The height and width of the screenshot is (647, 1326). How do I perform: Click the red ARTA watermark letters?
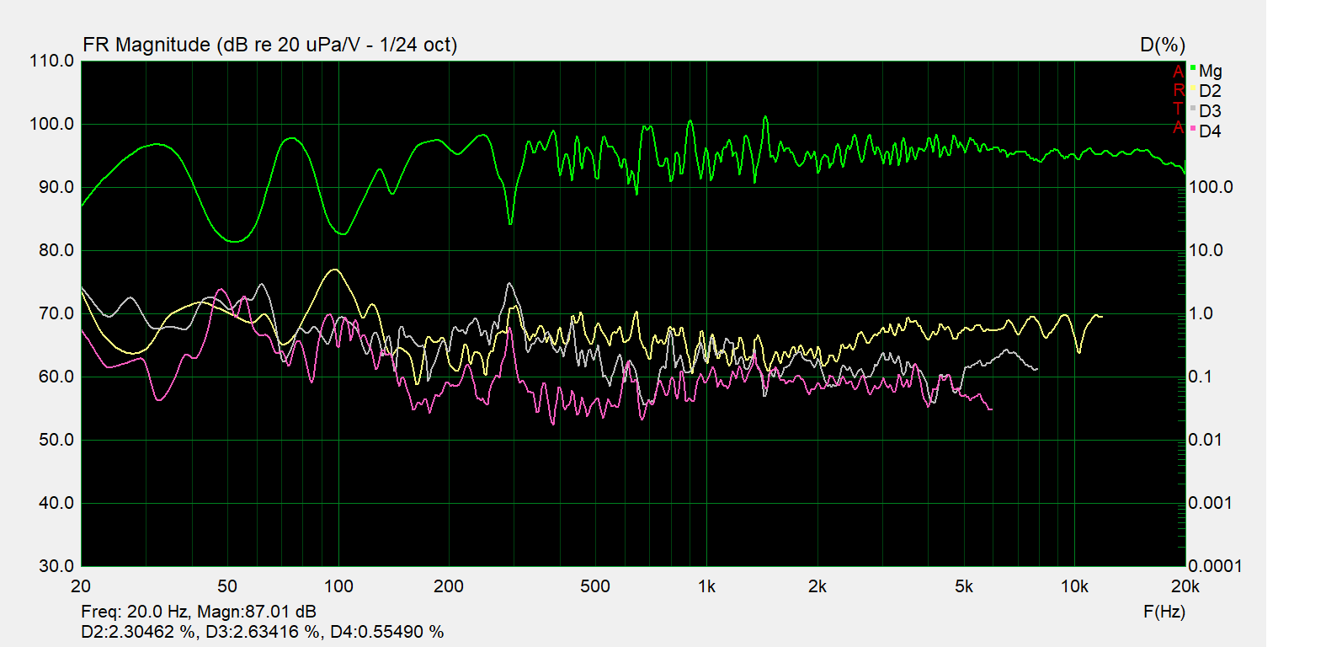(x=1179, y=99)
